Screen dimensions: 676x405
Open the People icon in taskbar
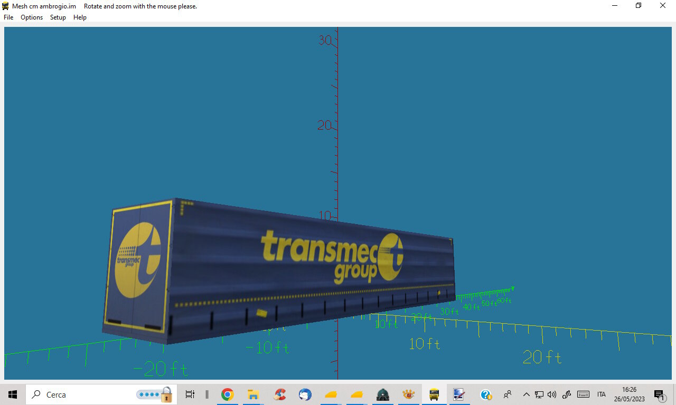[x=508, y=394]
